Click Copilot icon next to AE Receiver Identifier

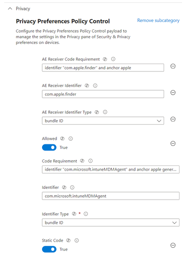[x=87, y=86]
